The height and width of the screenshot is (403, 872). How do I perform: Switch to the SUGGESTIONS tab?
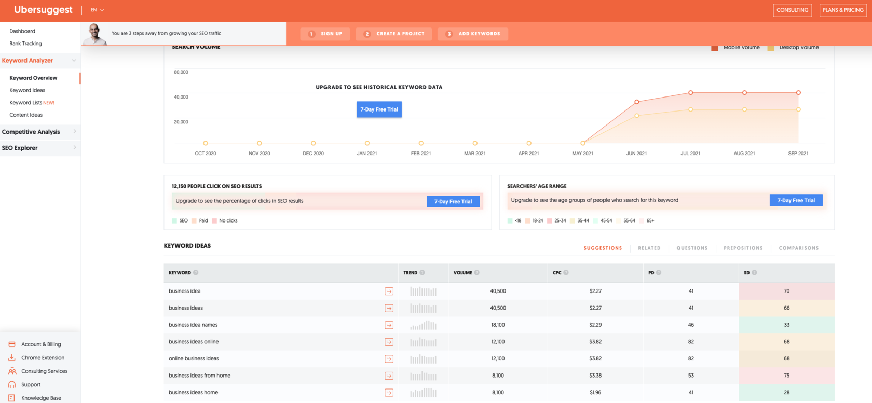pyautogui.click(x=603, y=248)
